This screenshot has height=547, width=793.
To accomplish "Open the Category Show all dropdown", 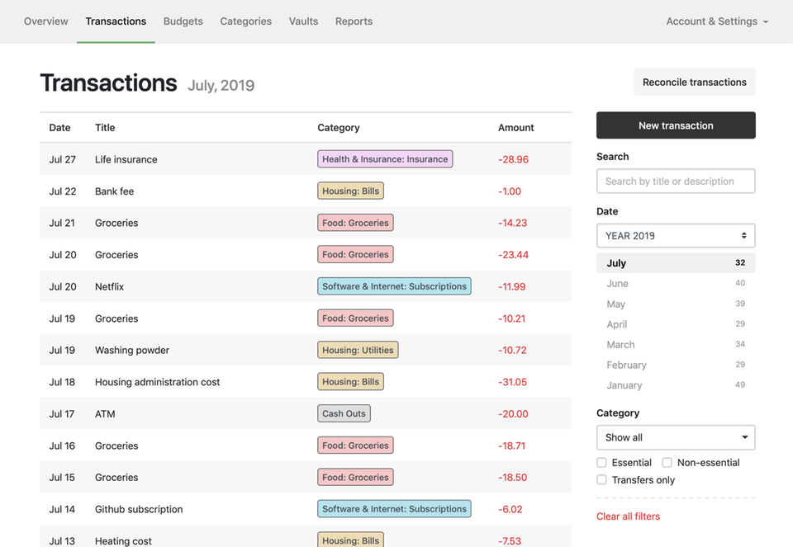I will [676, 437].
